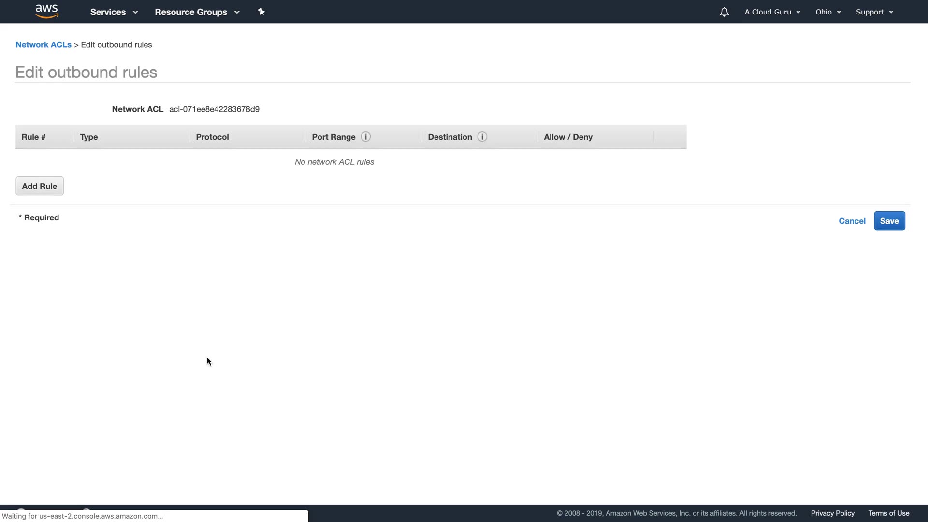Click the Add Rule button
The image size is (928, 522).
[x=40, y=186]
